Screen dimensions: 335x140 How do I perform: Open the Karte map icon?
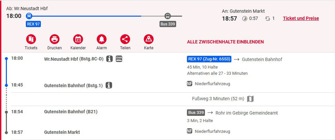[149, 39]
